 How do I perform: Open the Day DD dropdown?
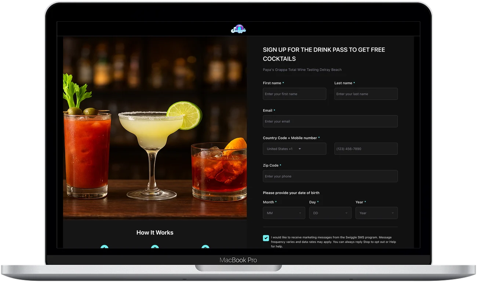click(x=330, y=213)
